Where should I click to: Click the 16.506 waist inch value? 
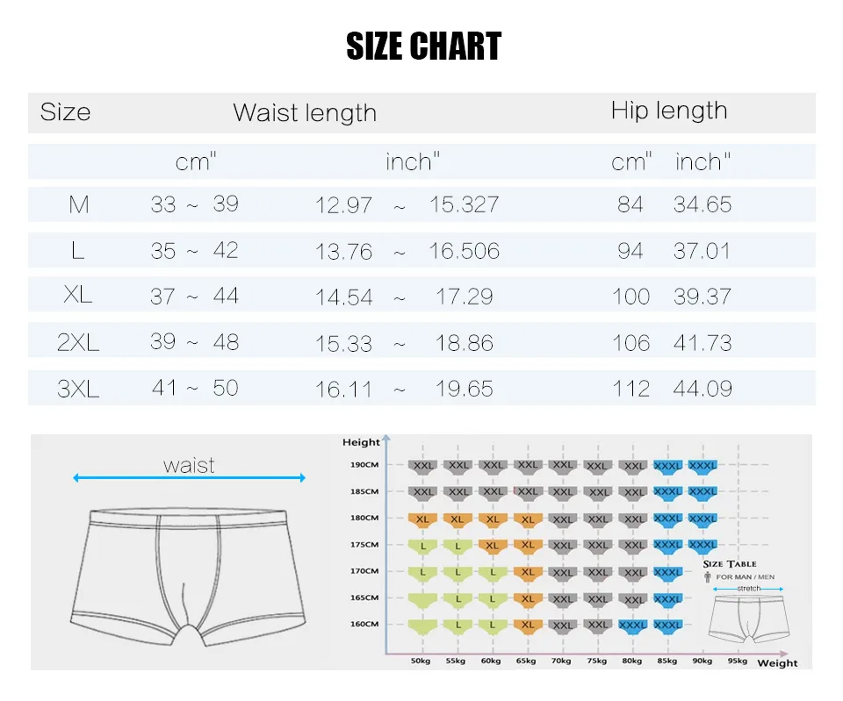point(464,251)
